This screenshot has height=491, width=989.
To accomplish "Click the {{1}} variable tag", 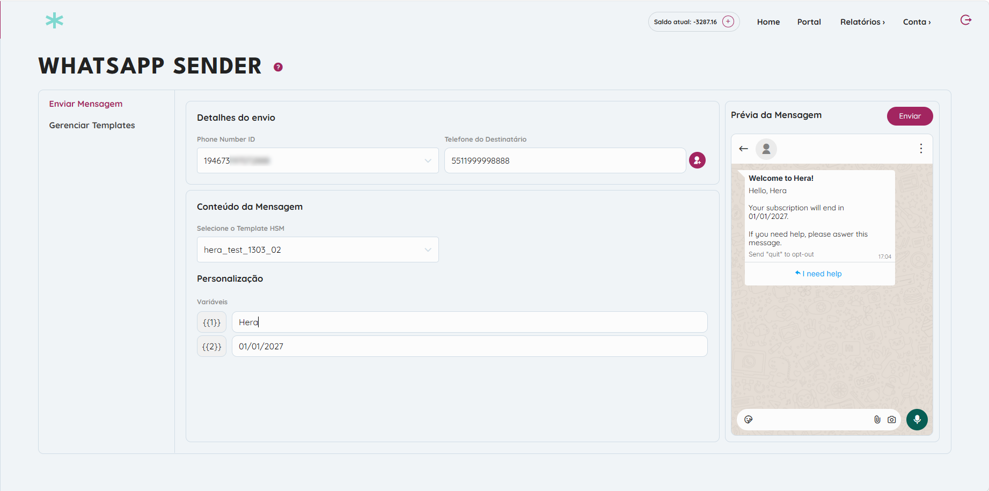I will [x=211, y=322].
